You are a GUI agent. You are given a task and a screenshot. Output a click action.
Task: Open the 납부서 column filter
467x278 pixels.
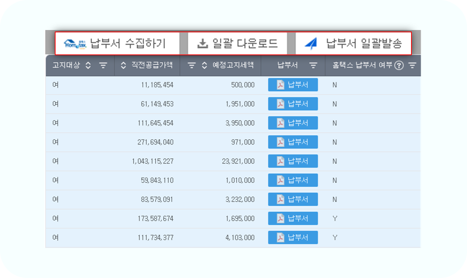[313, 66]
